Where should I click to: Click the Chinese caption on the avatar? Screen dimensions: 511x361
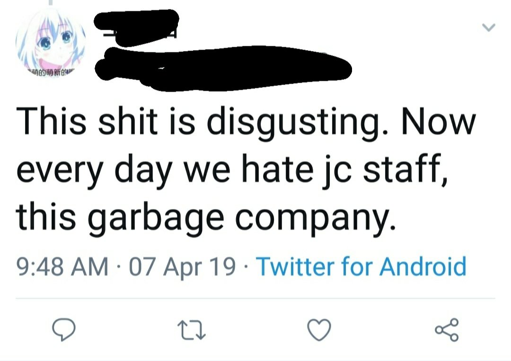(51, 71)
